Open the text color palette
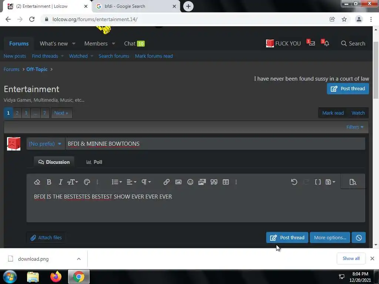Image resolution: width=379 pixels, height=284 pixels. point(87,182)
